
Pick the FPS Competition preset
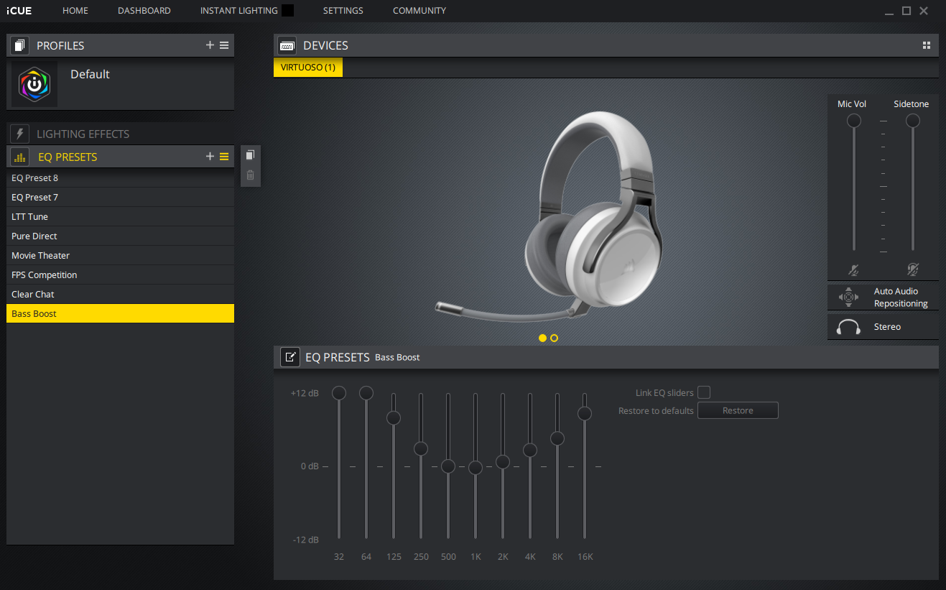click(120, 275)
